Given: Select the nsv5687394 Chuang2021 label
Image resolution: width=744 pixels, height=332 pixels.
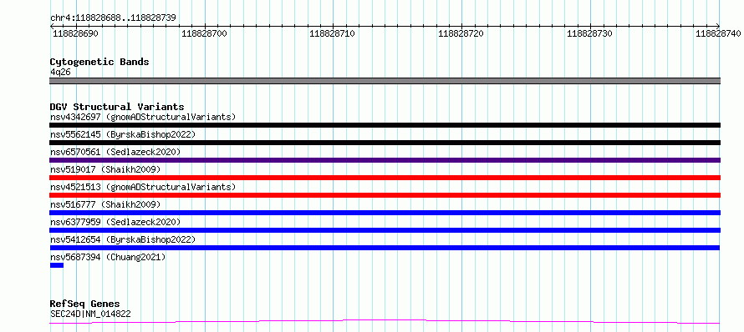Looking at the screenshot, I should 108,257.
